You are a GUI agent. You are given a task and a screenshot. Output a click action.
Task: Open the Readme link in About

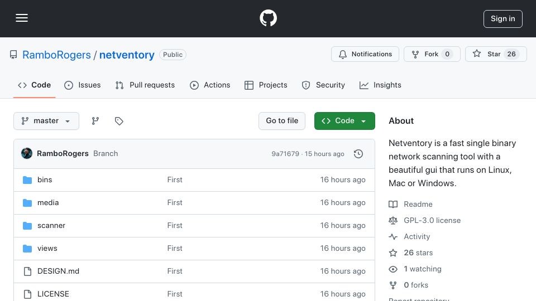point(418,205)
